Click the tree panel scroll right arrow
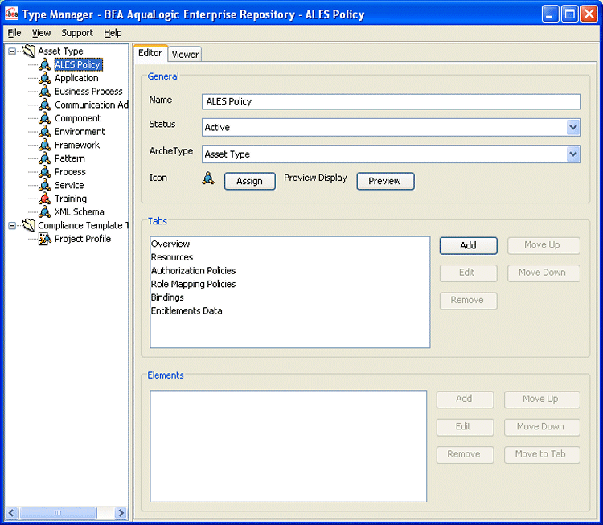 pyautogui.click(x=121, y=513)
